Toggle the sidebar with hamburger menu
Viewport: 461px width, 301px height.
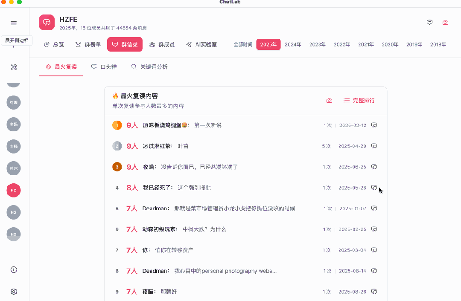(13, 23)
